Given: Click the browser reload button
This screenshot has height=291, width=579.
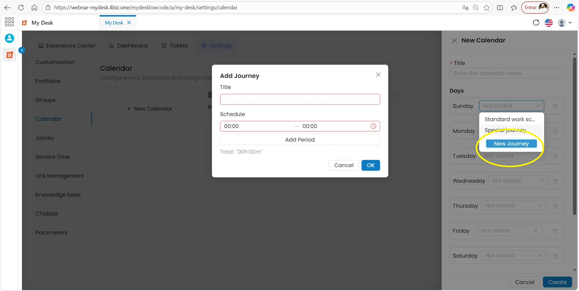Looking at the screenshot, I should click(21, 8).
